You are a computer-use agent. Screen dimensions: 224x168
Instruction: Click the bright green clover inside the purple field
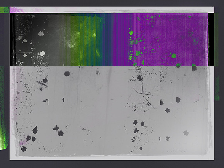pyautogui.click(x=174, y=56)
